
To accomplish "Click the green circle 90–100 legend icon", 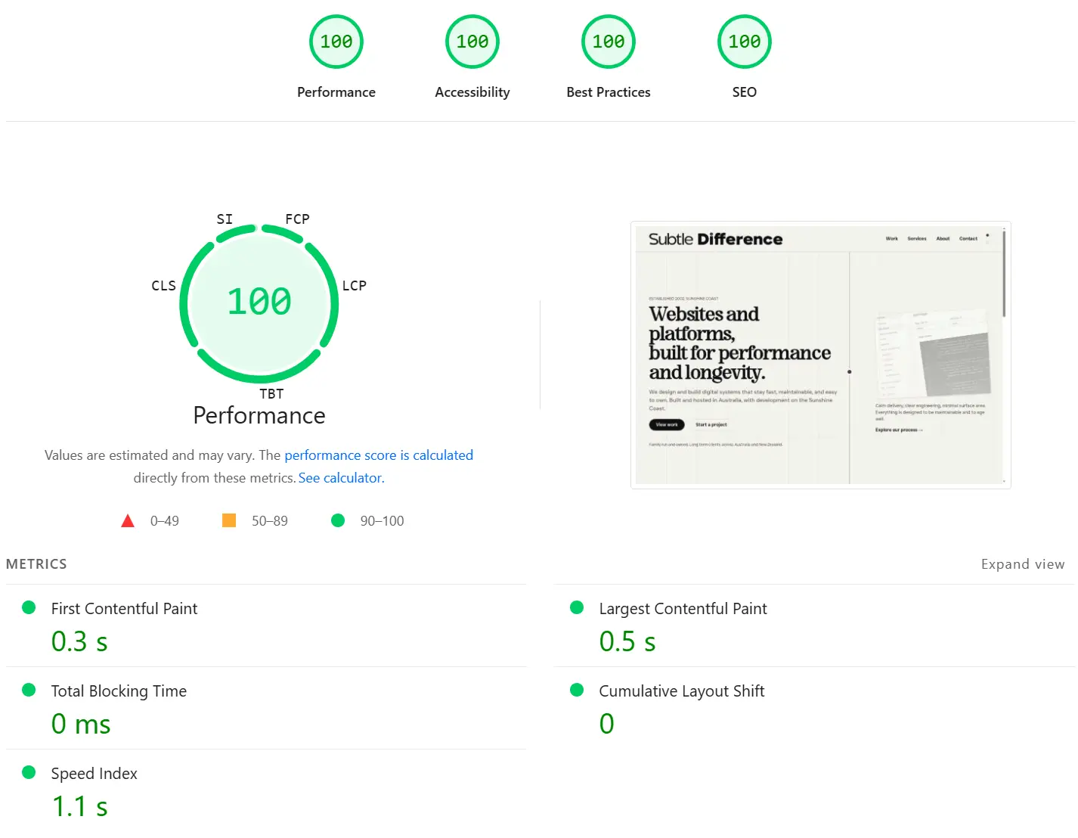I will (338, 520).
